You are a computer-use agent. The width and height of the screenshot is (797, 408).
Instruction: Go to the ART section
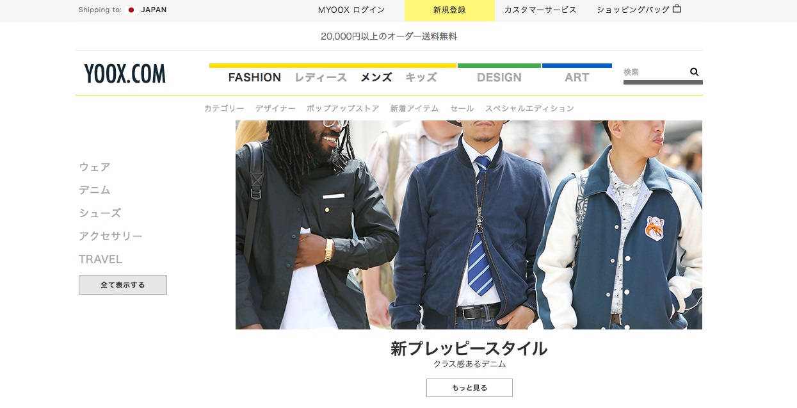pyautogui.click(x=576, y=78)
